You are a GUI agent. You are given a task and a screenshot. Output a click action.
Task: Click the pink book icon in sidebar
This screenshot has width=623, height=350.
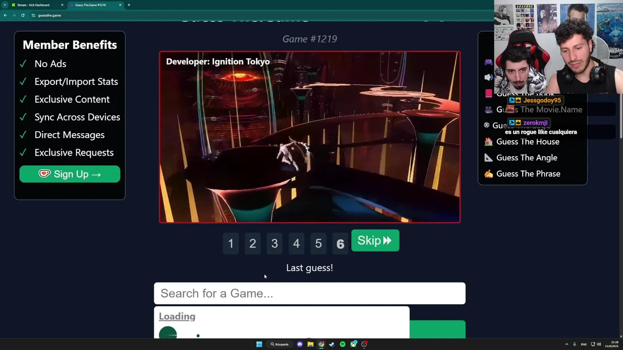(488, 93)
